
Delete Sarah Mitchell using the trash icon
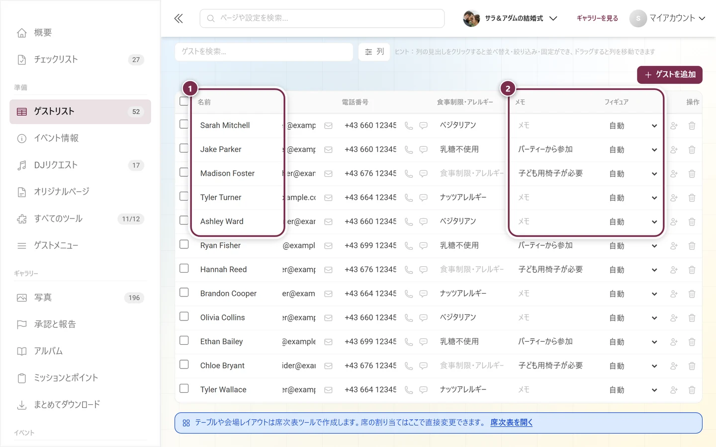click(692, 126)
